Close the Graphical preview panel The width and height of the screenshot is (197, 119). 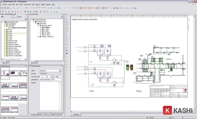coord(26,66)
